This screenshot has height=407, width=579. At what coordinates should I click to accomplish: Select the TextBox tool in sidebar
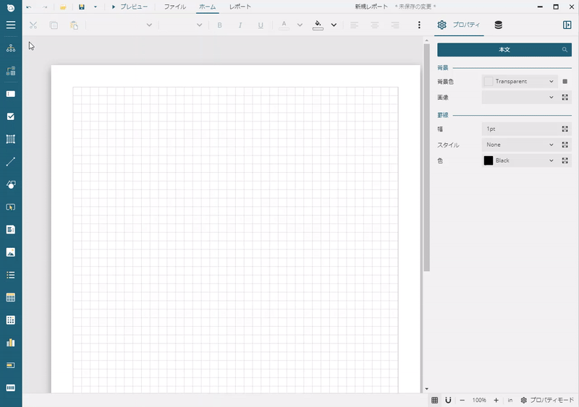click(x=11, y=94)
